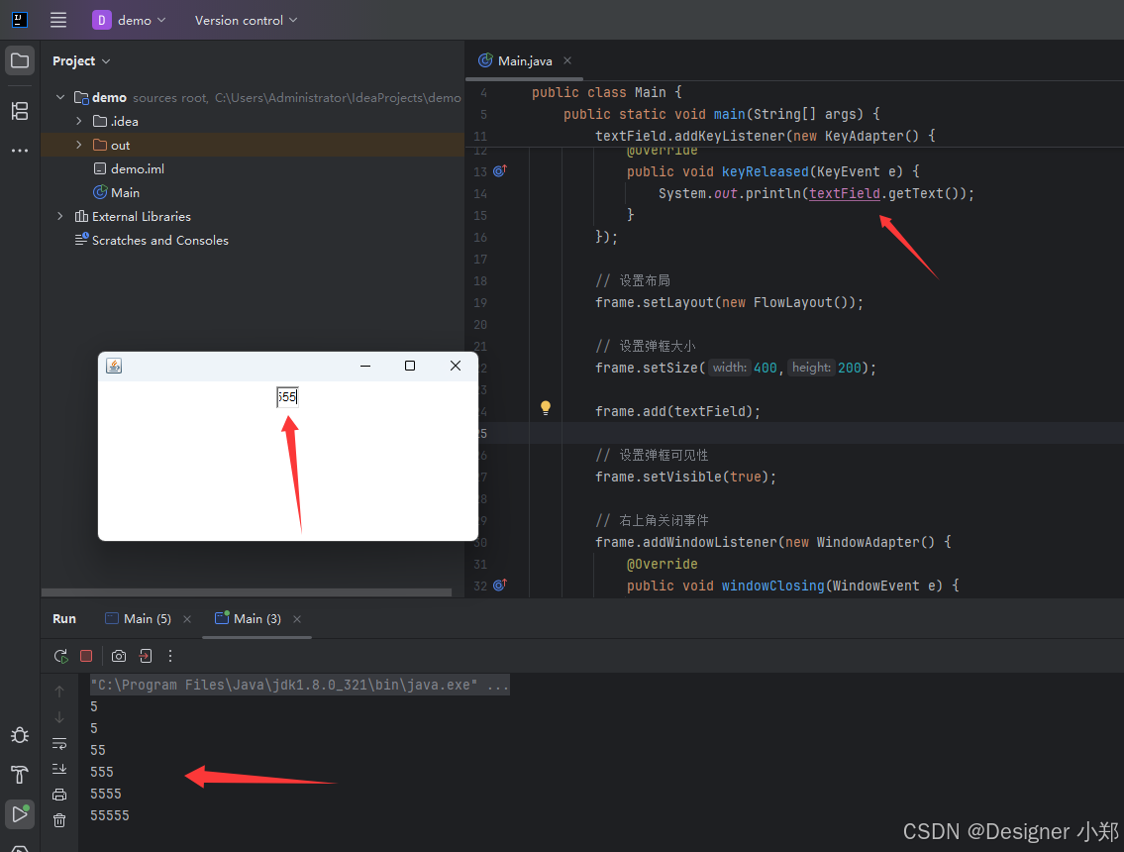Open the main hamburger menu
This screenshot has width=1124, height=852.
pos(58,20)
